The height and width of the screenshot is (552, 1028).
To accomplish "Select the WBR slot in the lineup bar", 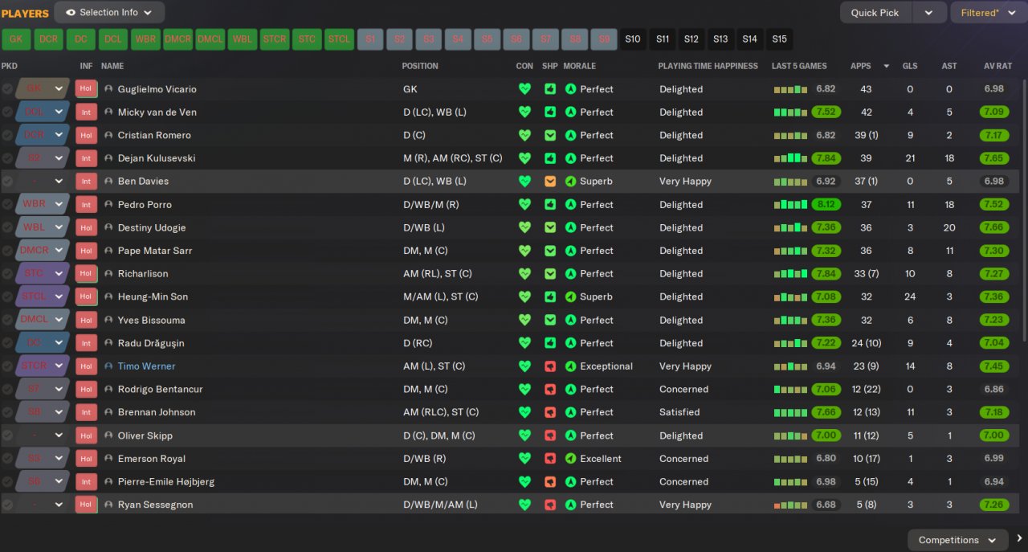I will (146, 39).
